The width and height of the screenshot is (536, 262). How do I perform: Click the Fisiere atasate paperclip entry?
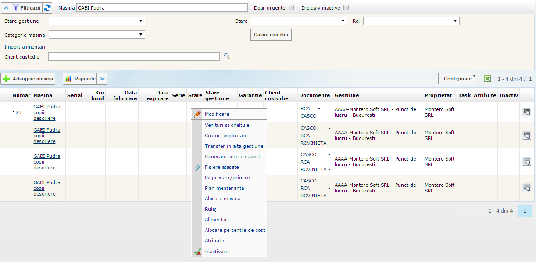pos(222,167)
